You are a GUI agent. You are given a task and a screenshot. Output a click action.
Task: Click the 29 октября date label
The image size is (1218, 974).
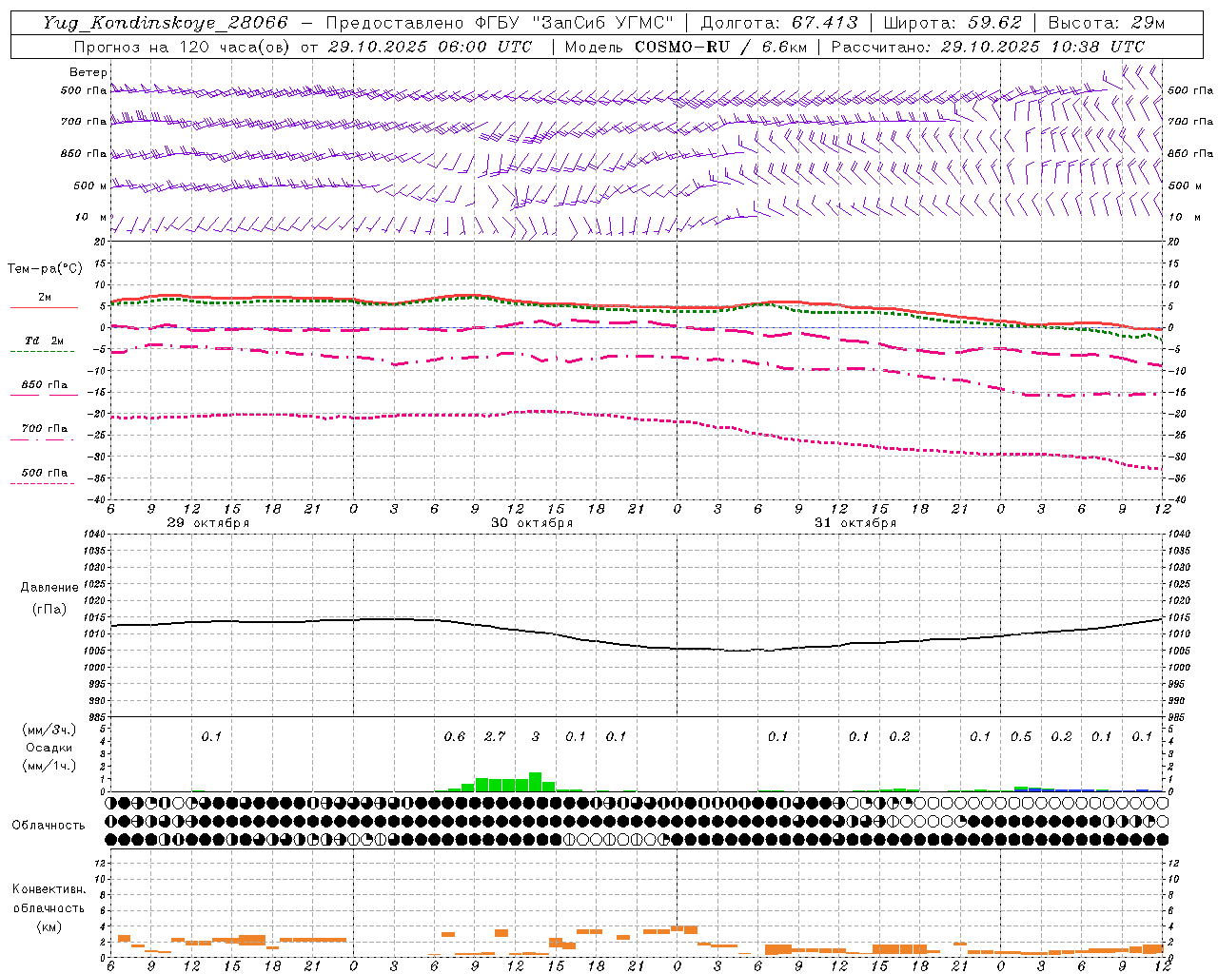click(208, 523)
